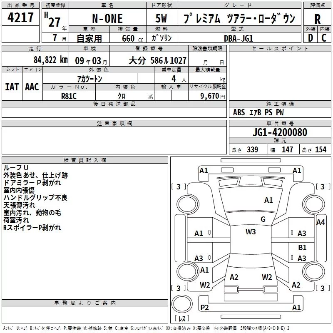Image resolution: width=333 pixels, height=333 pixels.
Task: Click the lot number 4217
Action: 20,17
